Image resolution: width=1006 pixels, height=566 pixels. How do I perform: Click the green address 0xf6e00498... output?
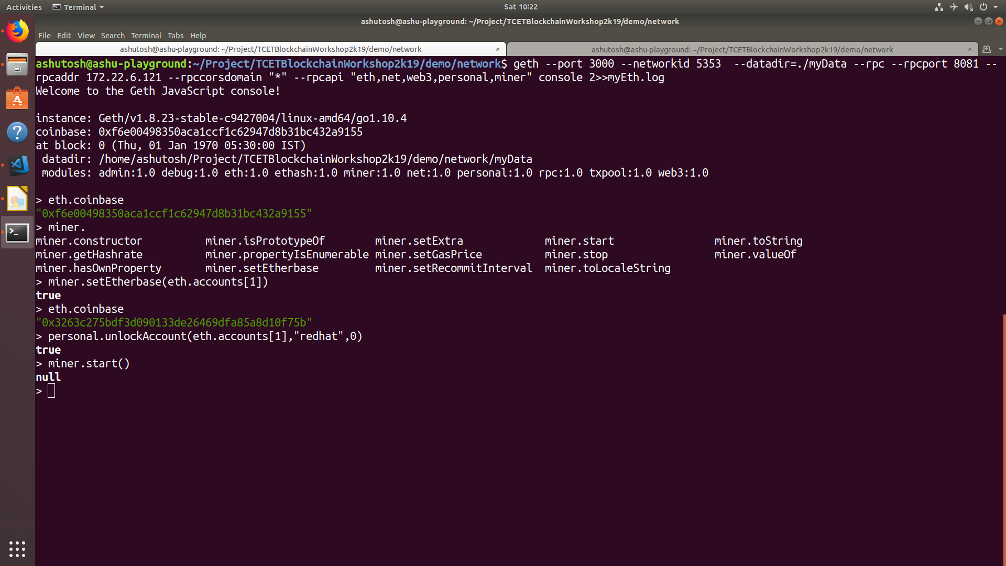174,214
